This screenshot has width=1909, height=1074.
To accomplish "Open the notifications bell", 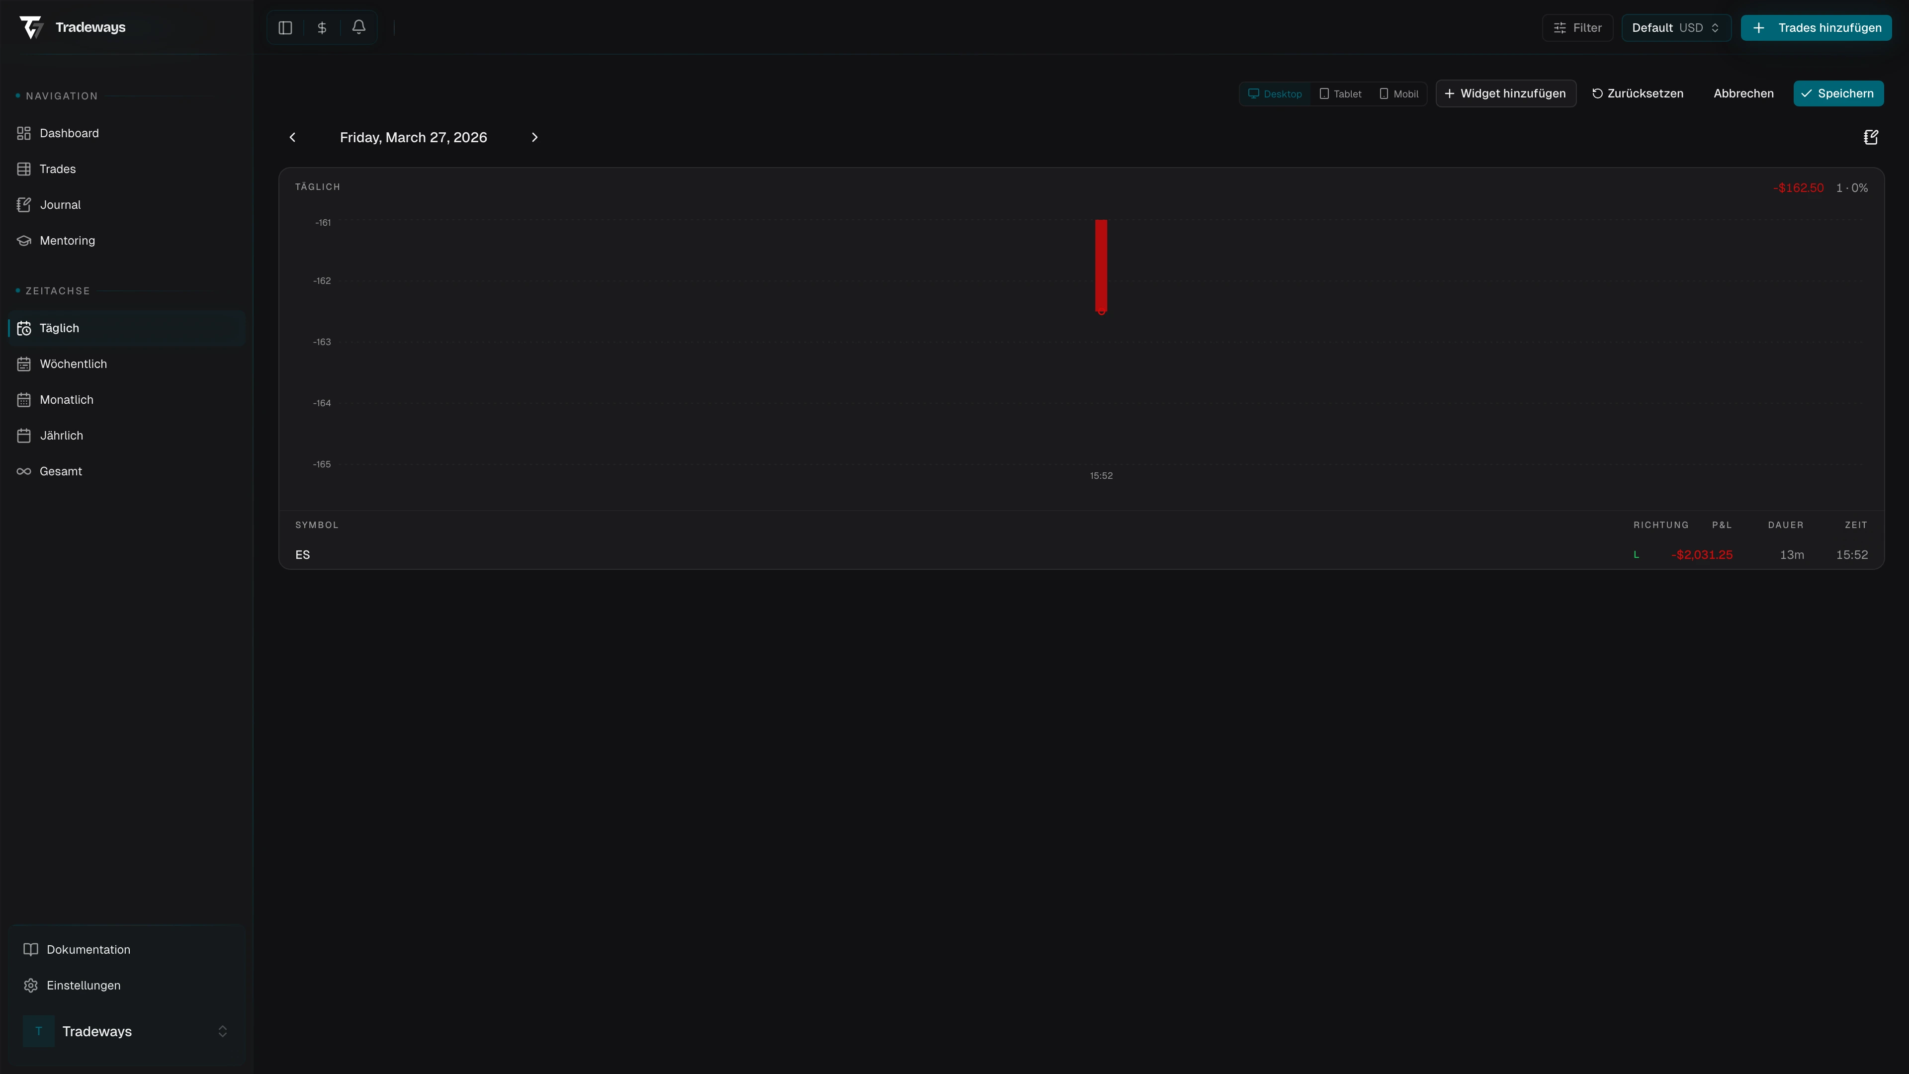I will (x=358, y=27).
